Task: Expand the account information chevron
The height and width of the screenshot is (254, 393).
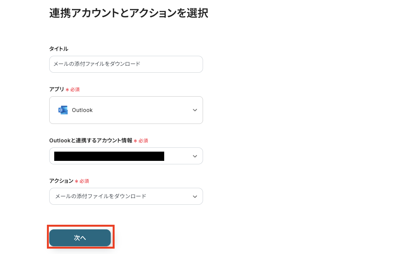Action: (195, 156)
